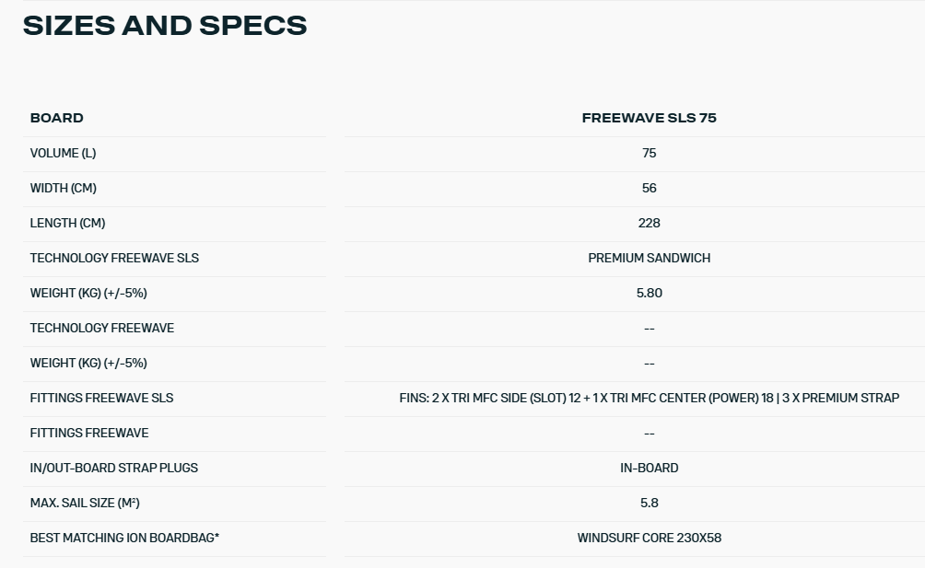Click the SIZES AND SPECS heading
This screenshot has width=925, height=568.
(165, 26)
